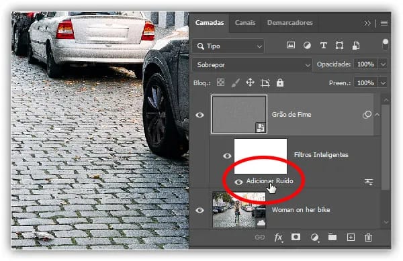Filter for type layers T icon
The height and width of the screenshot is (261, 403).
pos(323,46)
